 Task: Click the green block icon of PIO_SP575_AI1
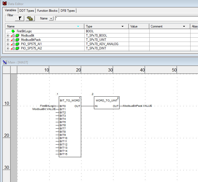17,44
